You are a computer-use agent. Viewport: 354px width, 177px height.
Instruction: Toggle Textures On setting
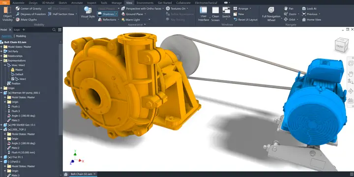coord(176,8)
